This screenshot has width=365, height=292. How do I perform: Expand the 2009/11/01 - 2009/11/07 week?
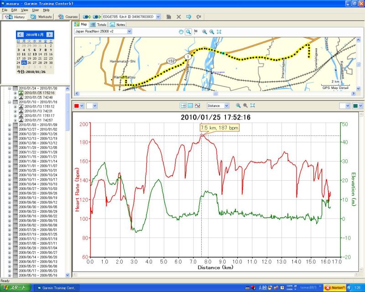pos(10,166)
